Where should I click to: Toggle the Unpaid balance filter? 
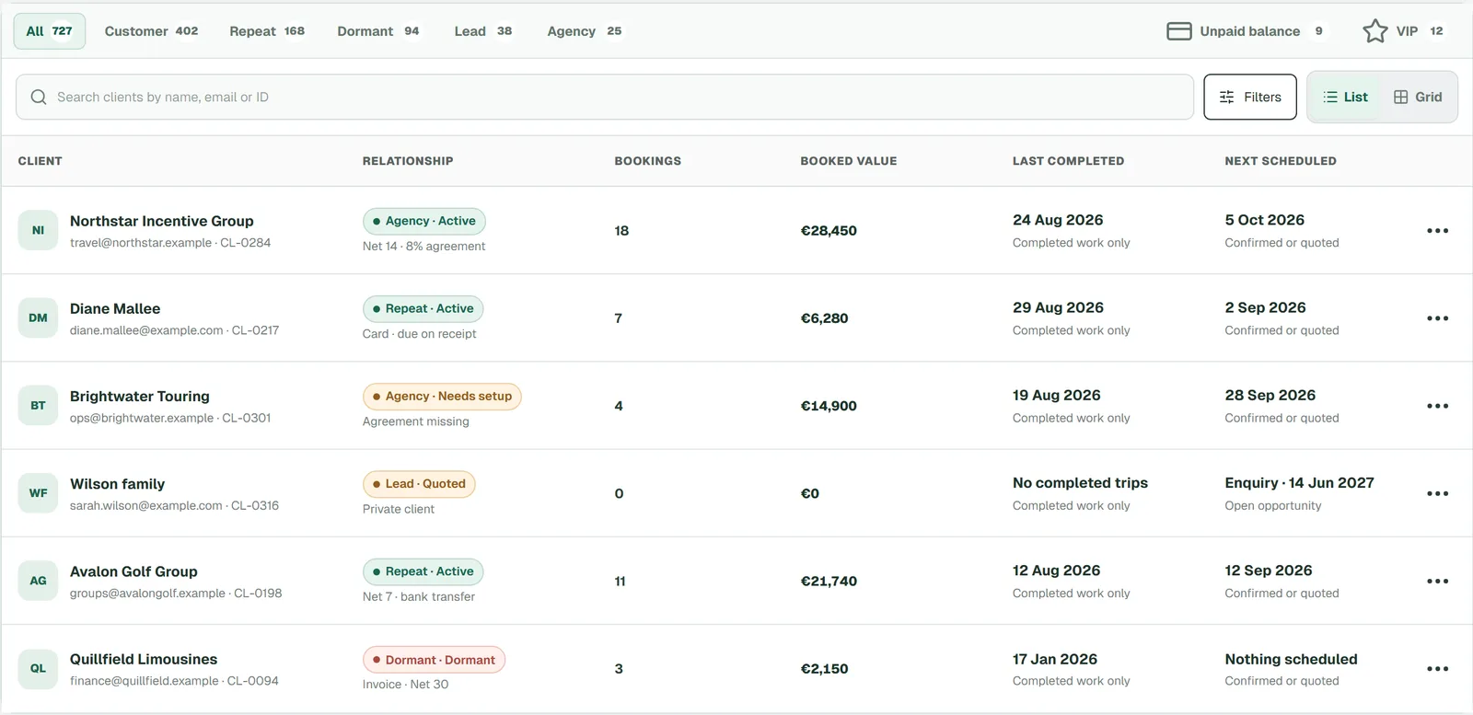[1248, 31]
